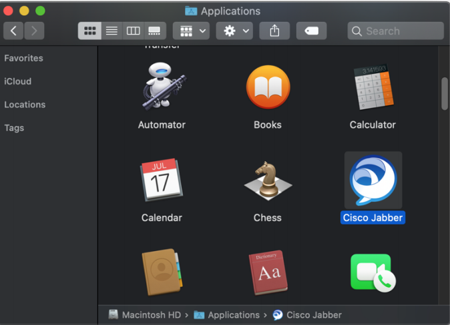Select the FaceTime app icon
The height and width of the screenshot is (325, 450).
373,273
